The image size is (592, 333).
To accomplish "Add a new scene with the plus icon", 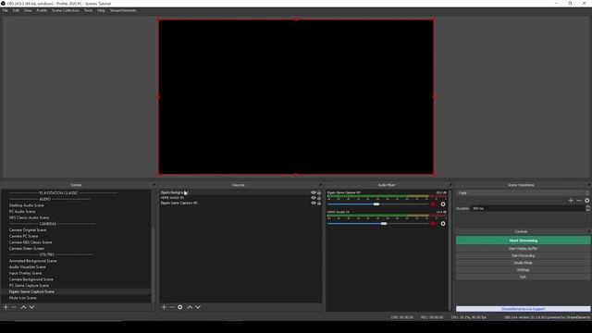I will point(6,307).
